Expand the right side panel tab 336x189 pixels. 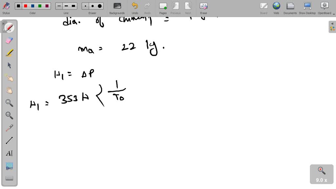pyautogui.click(x=332, y=27)
